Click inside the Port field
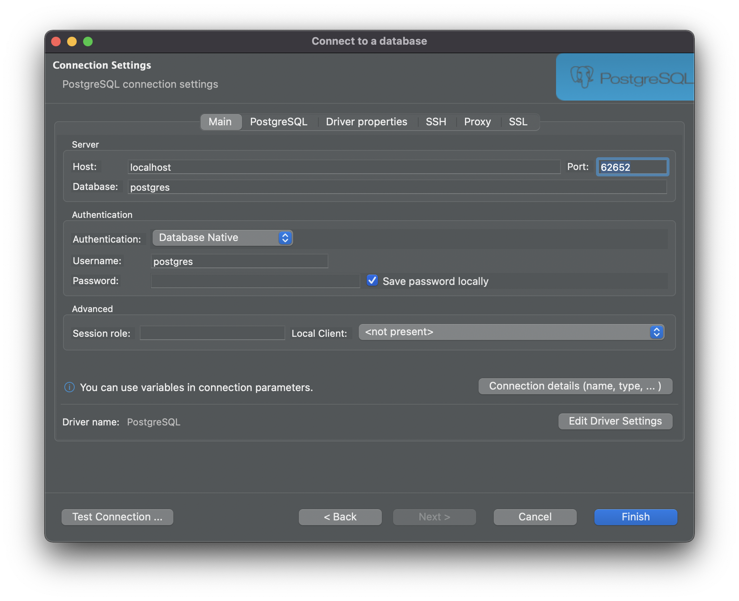This screenshot has width=739, height=601. point(632,167)
